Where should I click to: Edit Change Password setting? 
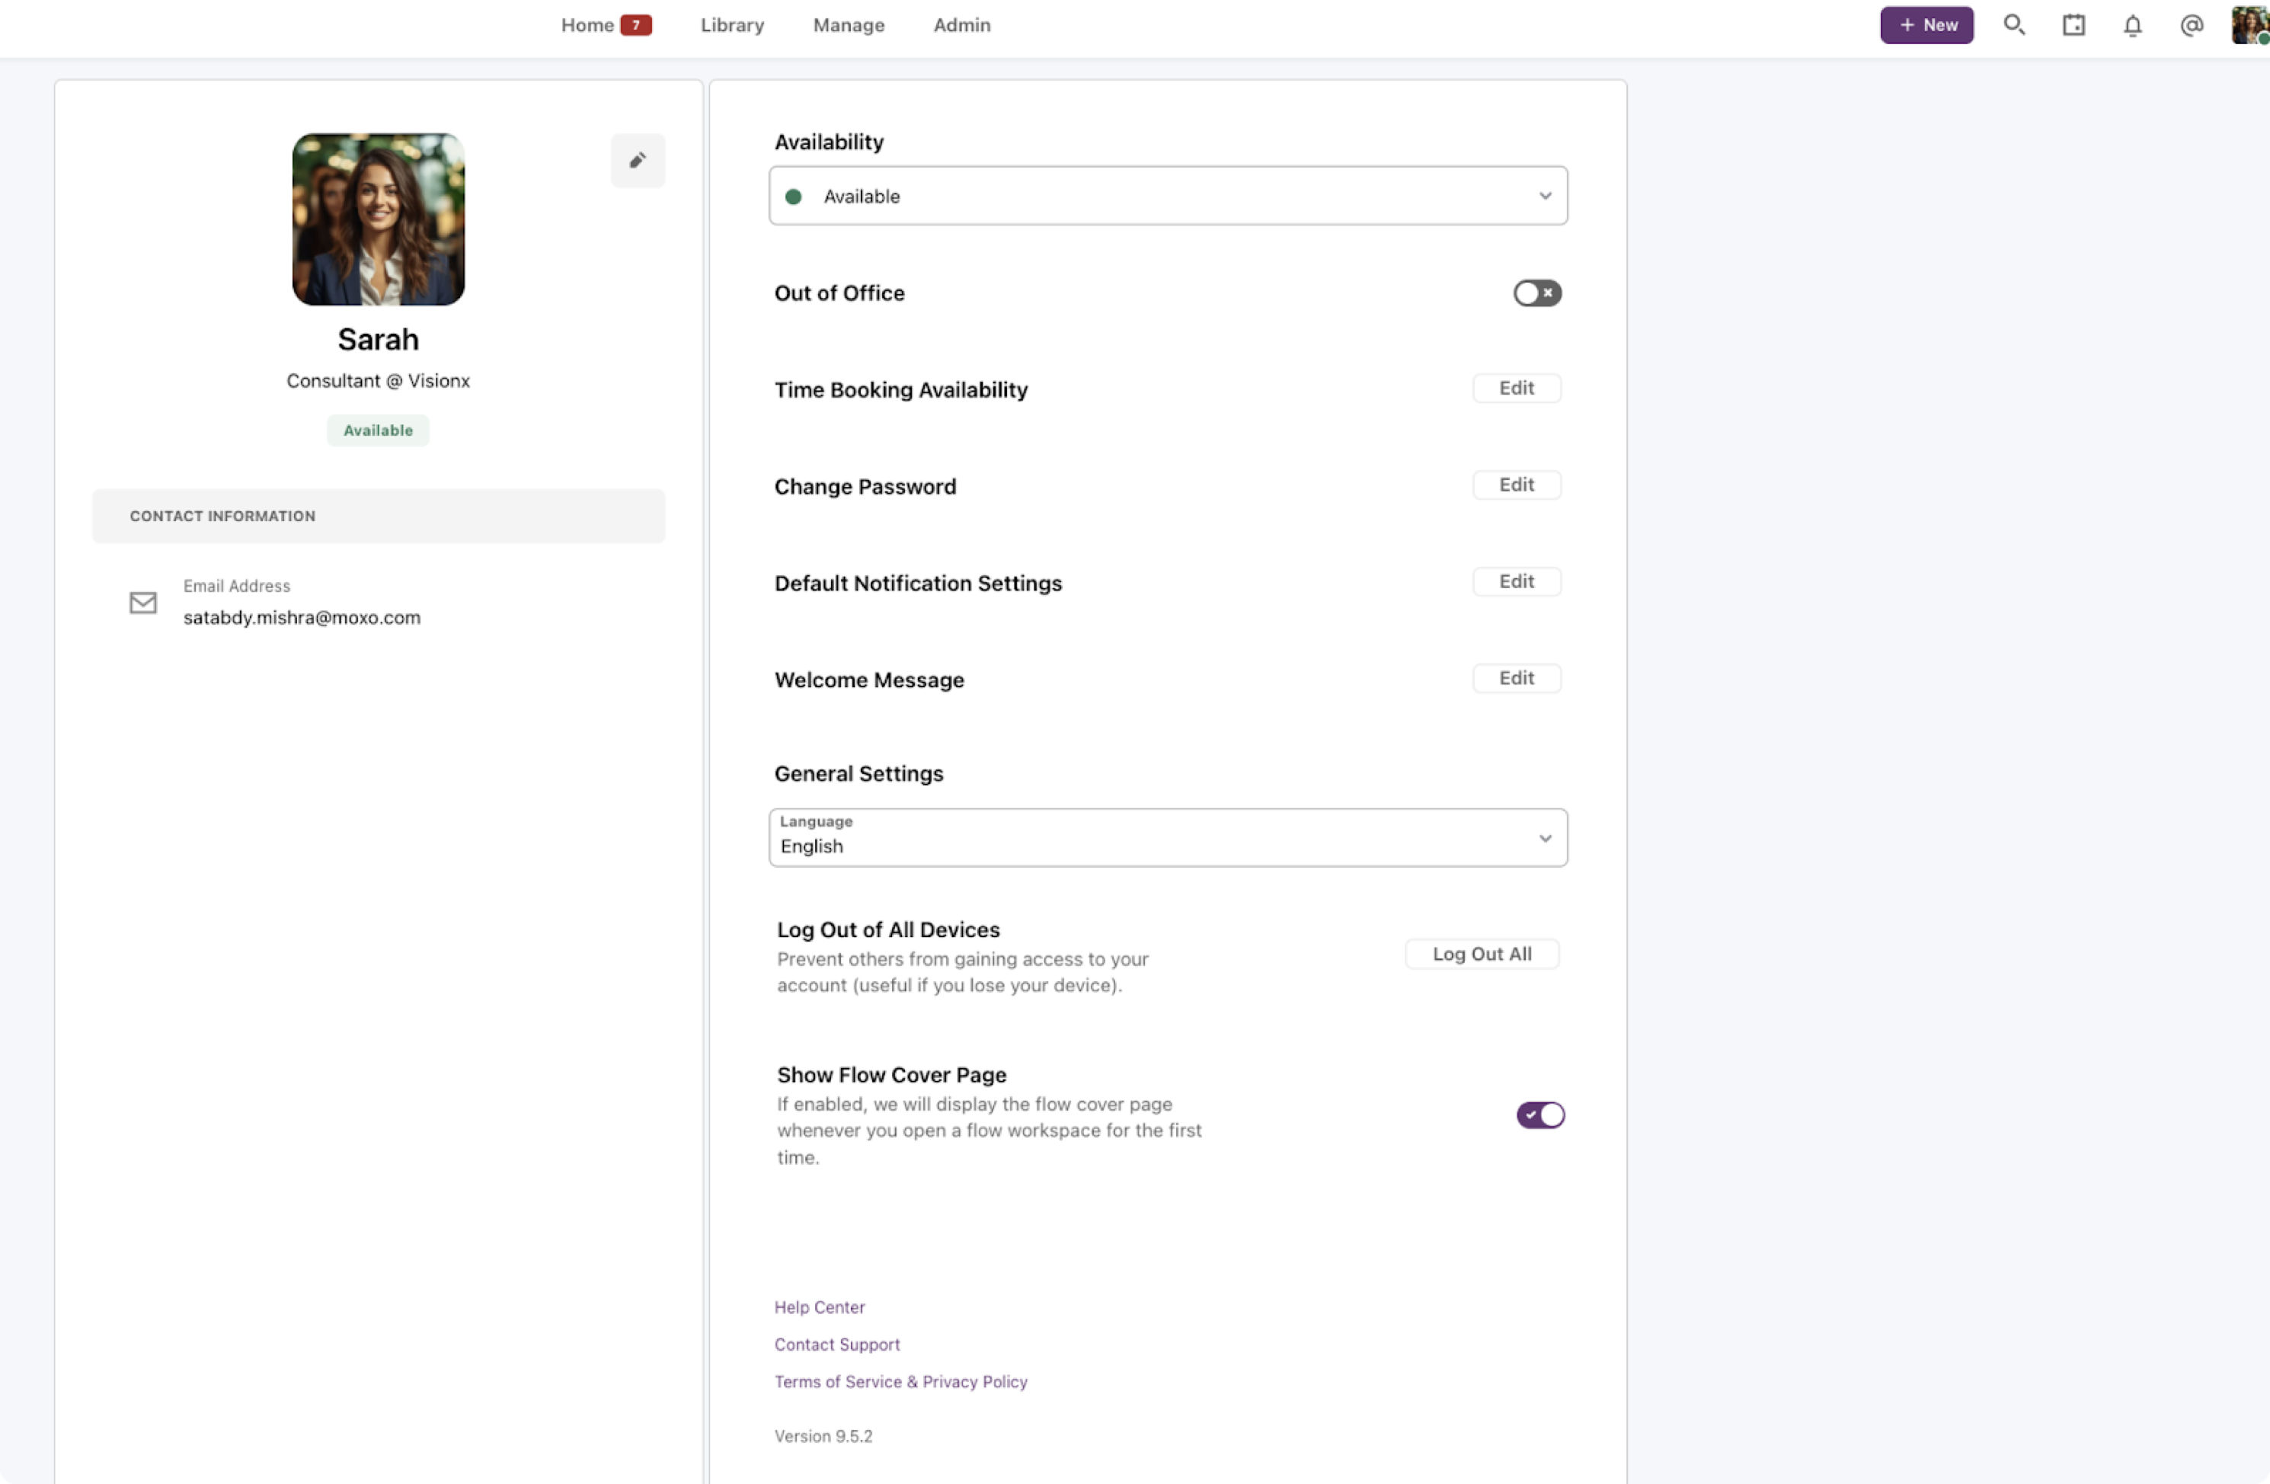1516,484
